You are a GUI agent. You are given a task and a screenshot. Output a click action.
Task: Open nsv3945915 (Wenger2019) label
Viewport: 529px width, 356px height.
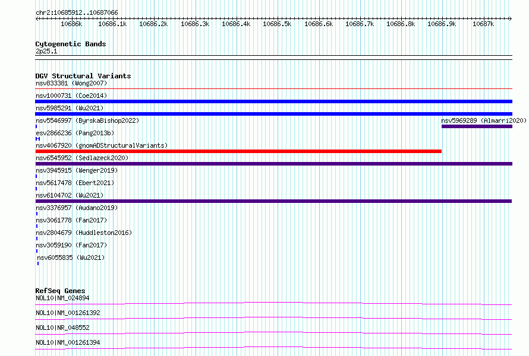(x=77, y=170)
